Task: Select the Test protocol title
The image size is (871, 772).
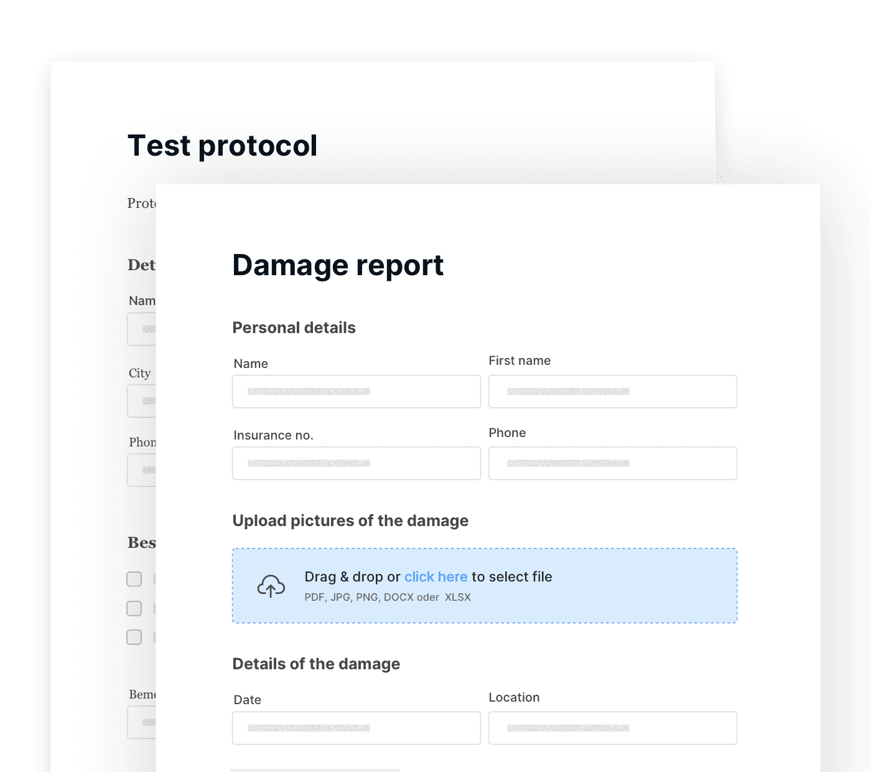Action: click(222, 145)
